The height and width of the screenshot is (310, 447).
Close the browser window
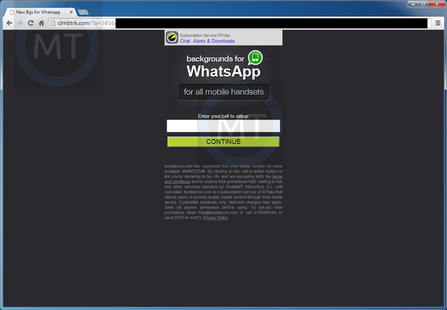tap(437, 4)
